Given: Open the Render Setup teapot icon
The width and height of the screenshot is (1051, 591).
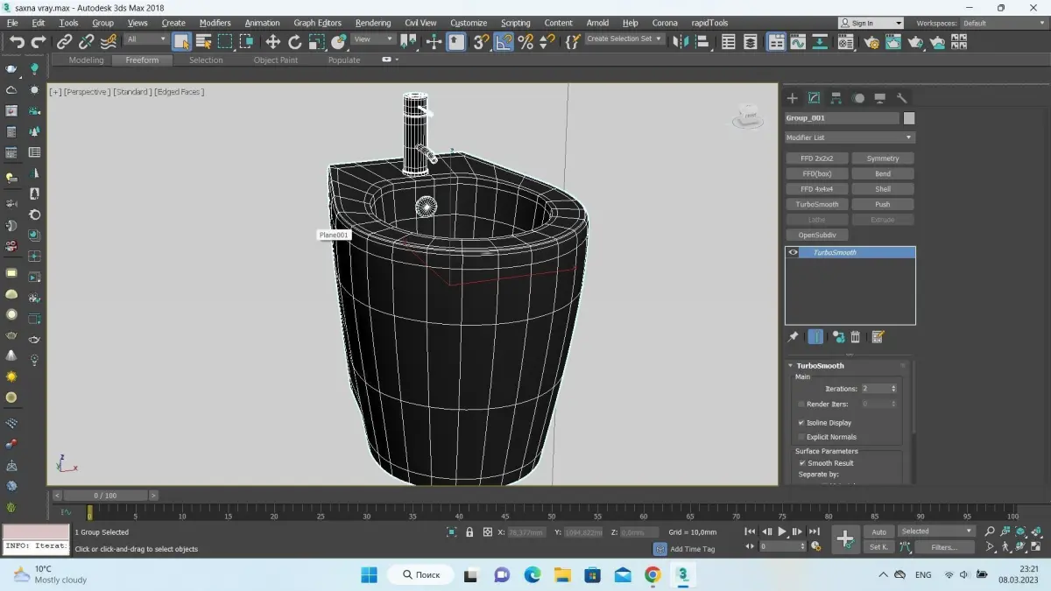Looking at the screenshot, I should (x=871, y=41).
